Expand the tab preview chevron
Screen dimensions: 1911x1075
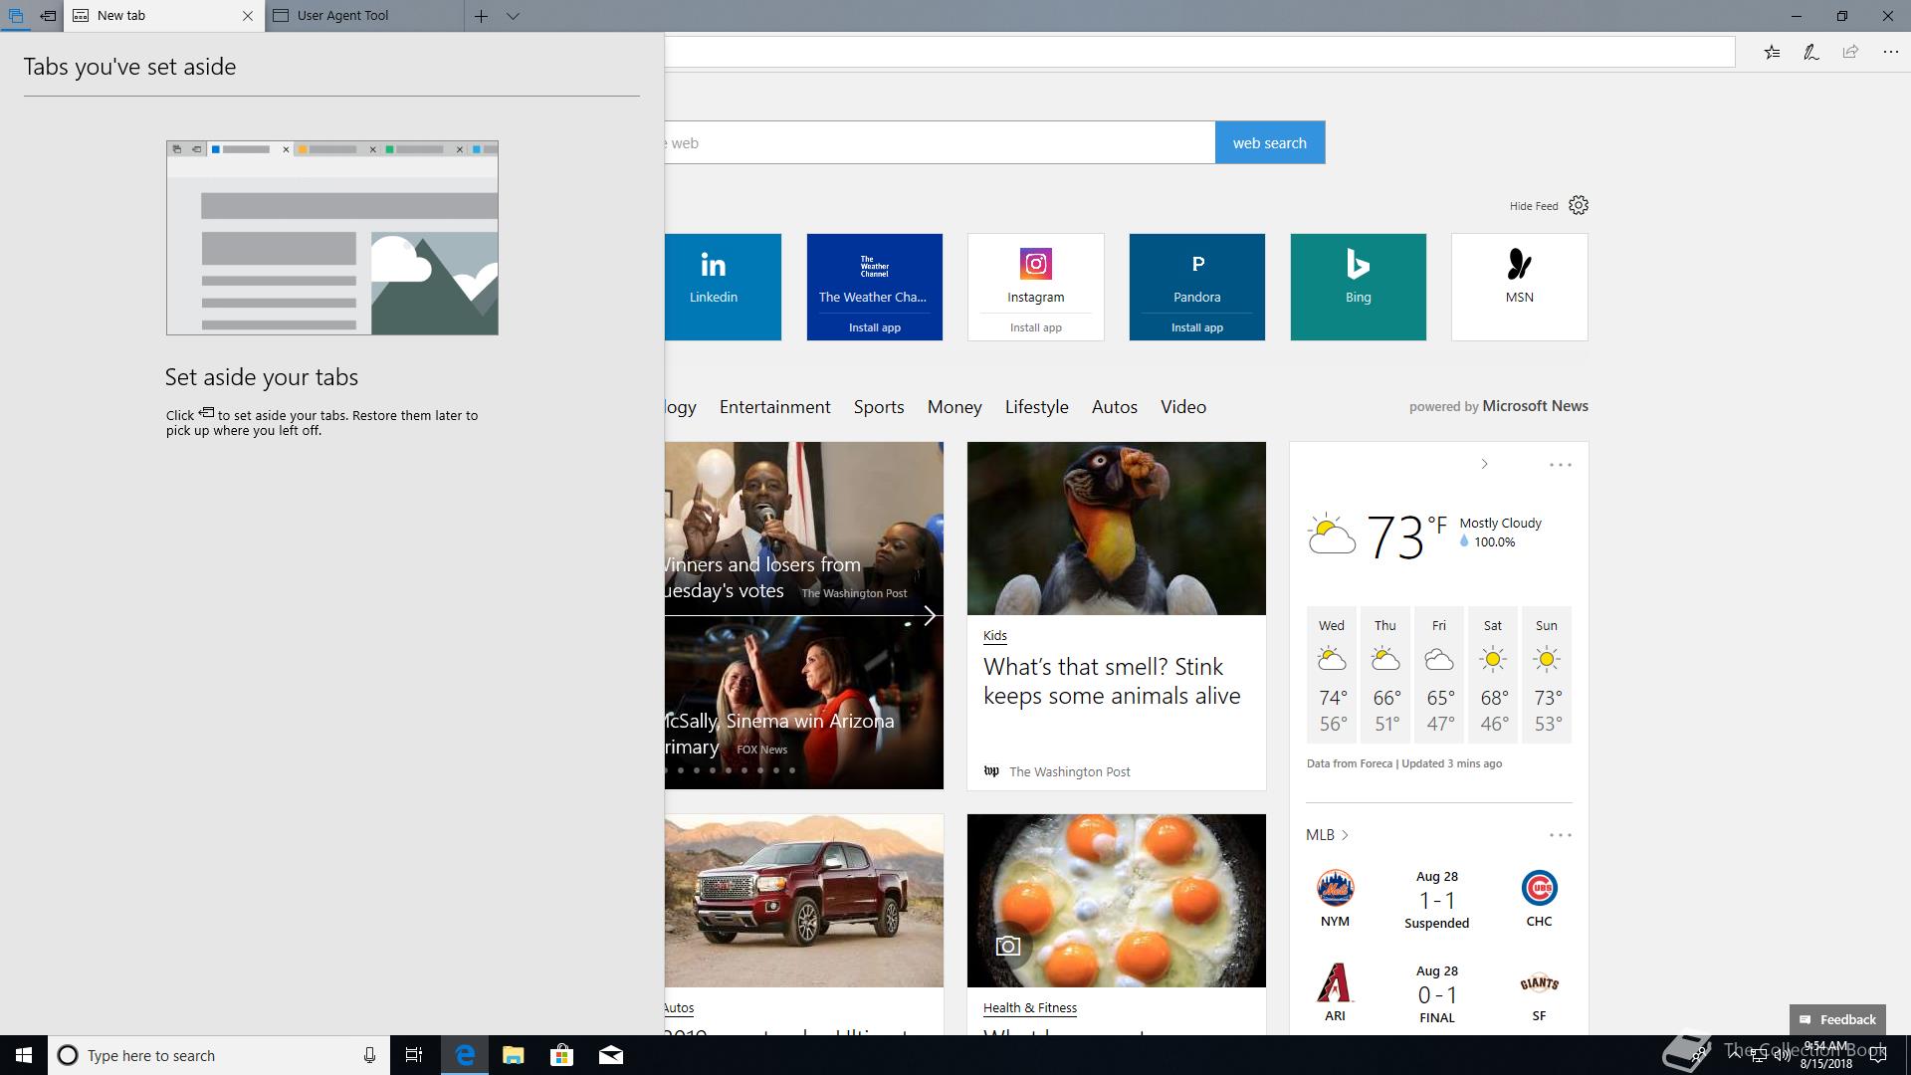(513, 16)
